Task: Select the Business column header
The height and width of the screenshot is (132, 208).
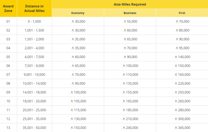Action: pos(130,13)
